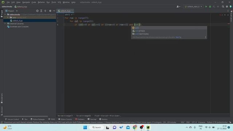Click Run with Coverage icon
The width and height of the screenshot is (233, 131).
point(214,7)
